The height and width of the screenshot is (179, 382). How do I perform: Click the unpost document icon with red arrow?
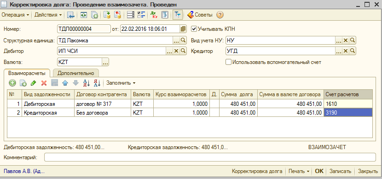(x=118, y=15)
